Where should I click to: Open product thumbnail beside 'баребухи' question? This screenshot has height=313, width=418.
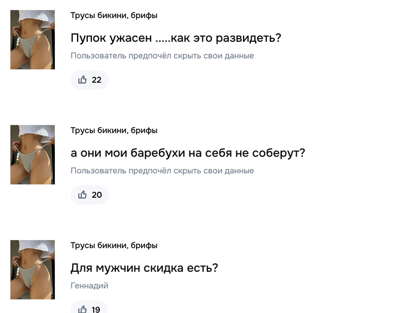[32, 155]
